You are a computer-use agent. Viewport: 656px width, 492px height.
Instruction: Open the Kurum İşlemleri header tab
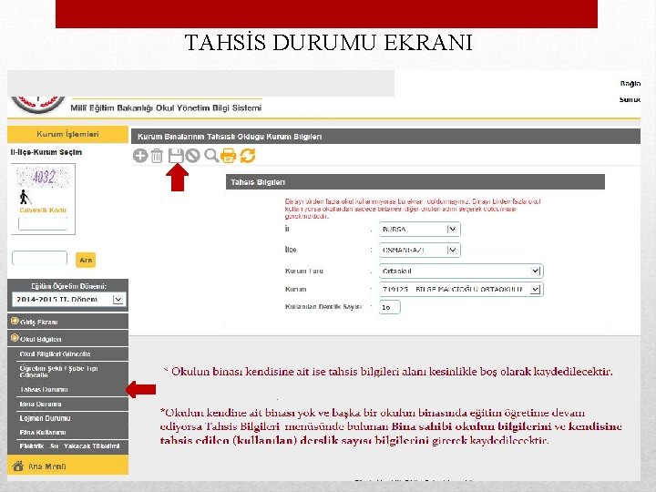tap(67, 134)
